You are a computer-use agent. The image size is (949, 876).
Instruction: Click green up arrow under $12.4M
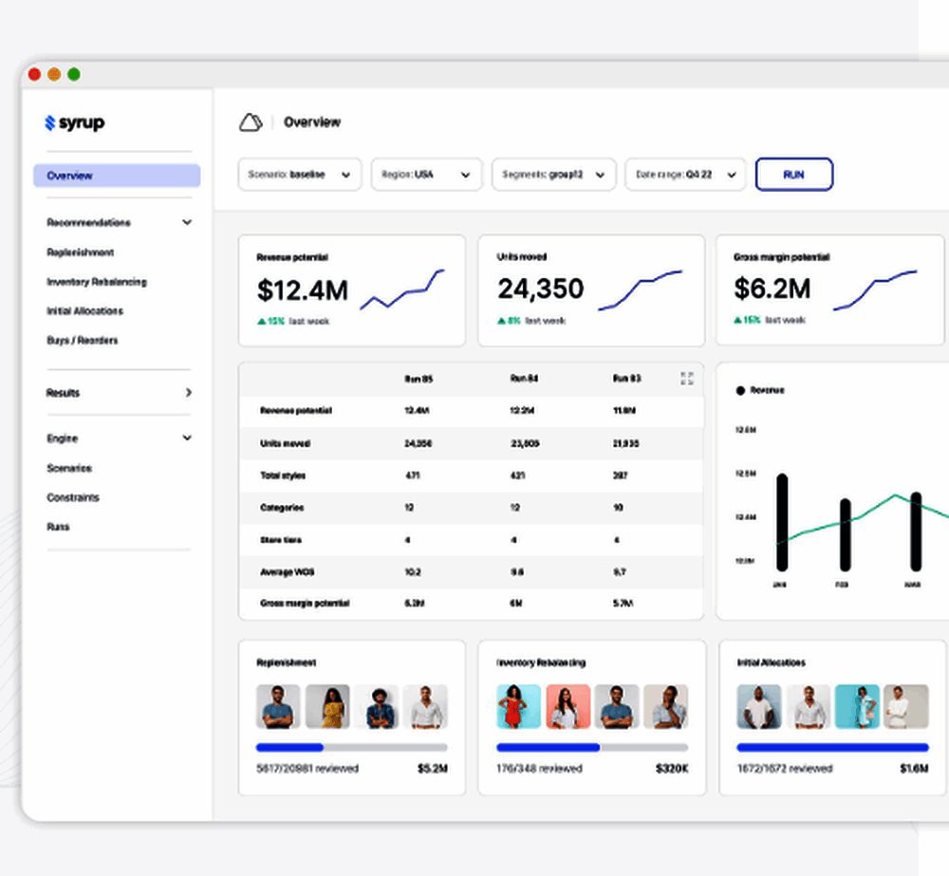(x=262, y=322)
